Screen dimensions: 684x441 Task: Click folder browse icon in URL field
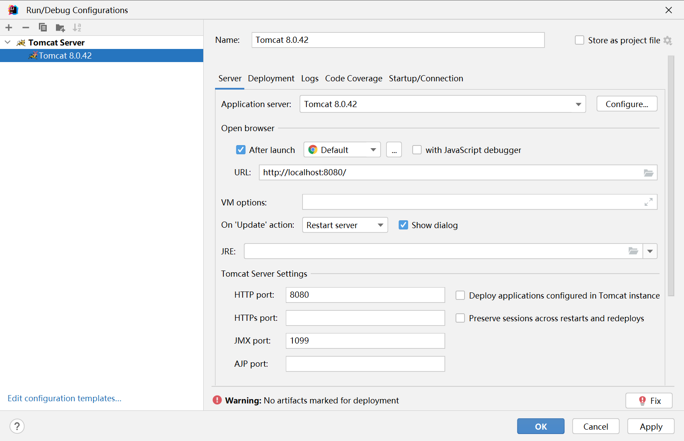tap(649, 173)
